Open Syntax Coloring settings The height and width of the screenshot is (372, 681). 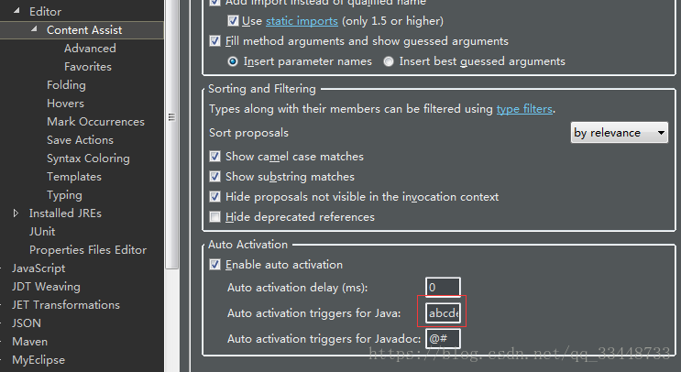(88, 159)
